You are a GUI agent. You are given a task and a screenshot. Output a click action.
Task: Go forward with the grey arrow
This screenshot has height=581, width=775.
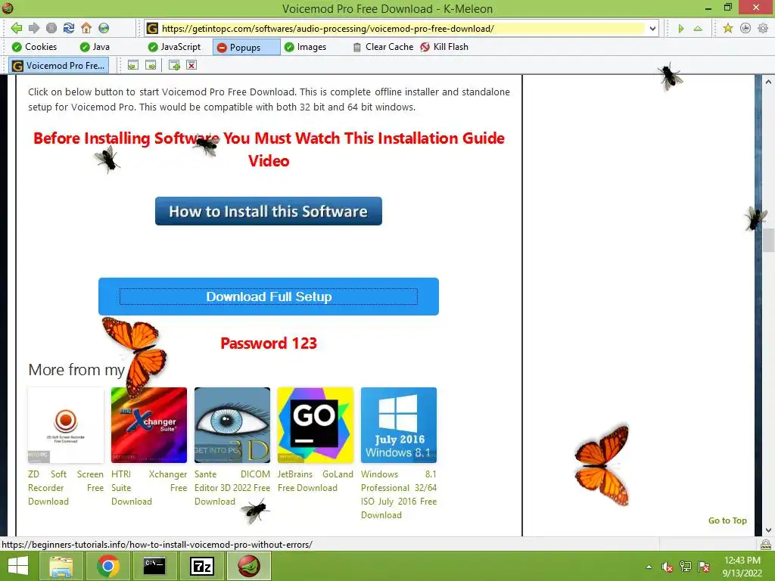pos(33,28)
